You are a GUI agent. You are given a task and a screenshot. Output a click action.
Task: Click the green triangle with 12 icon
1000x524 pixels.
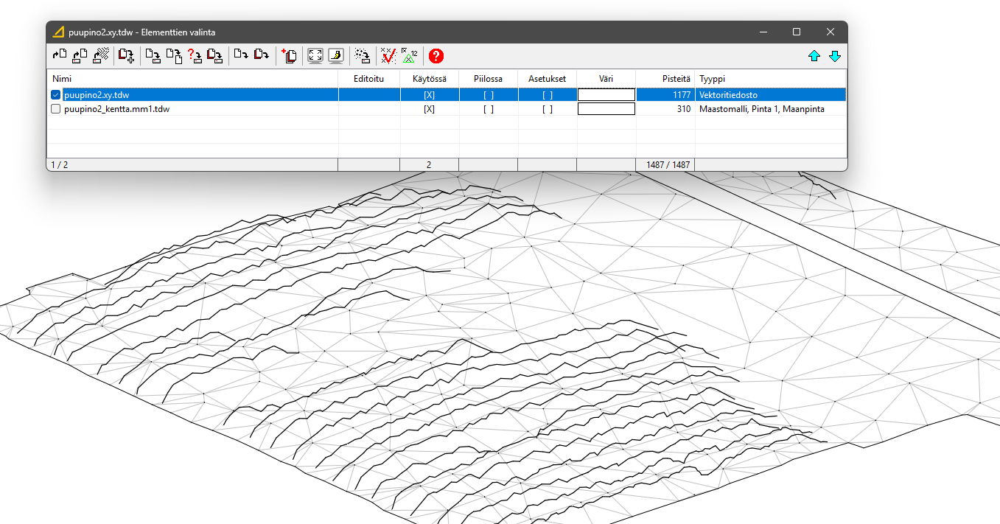(409, 55)
